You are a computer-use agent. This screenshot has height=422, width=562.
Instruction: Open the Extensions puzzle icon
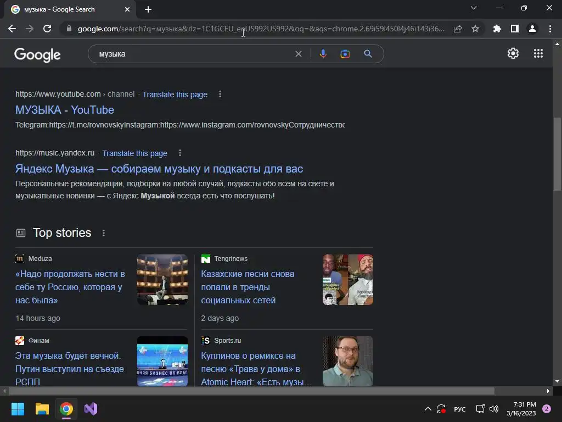(x=497, y=29)
